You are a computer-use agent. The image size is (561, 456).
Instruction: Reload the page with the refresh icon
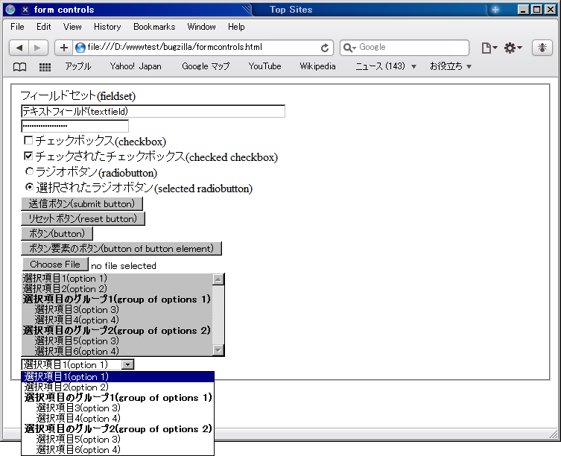coord(325,48)
